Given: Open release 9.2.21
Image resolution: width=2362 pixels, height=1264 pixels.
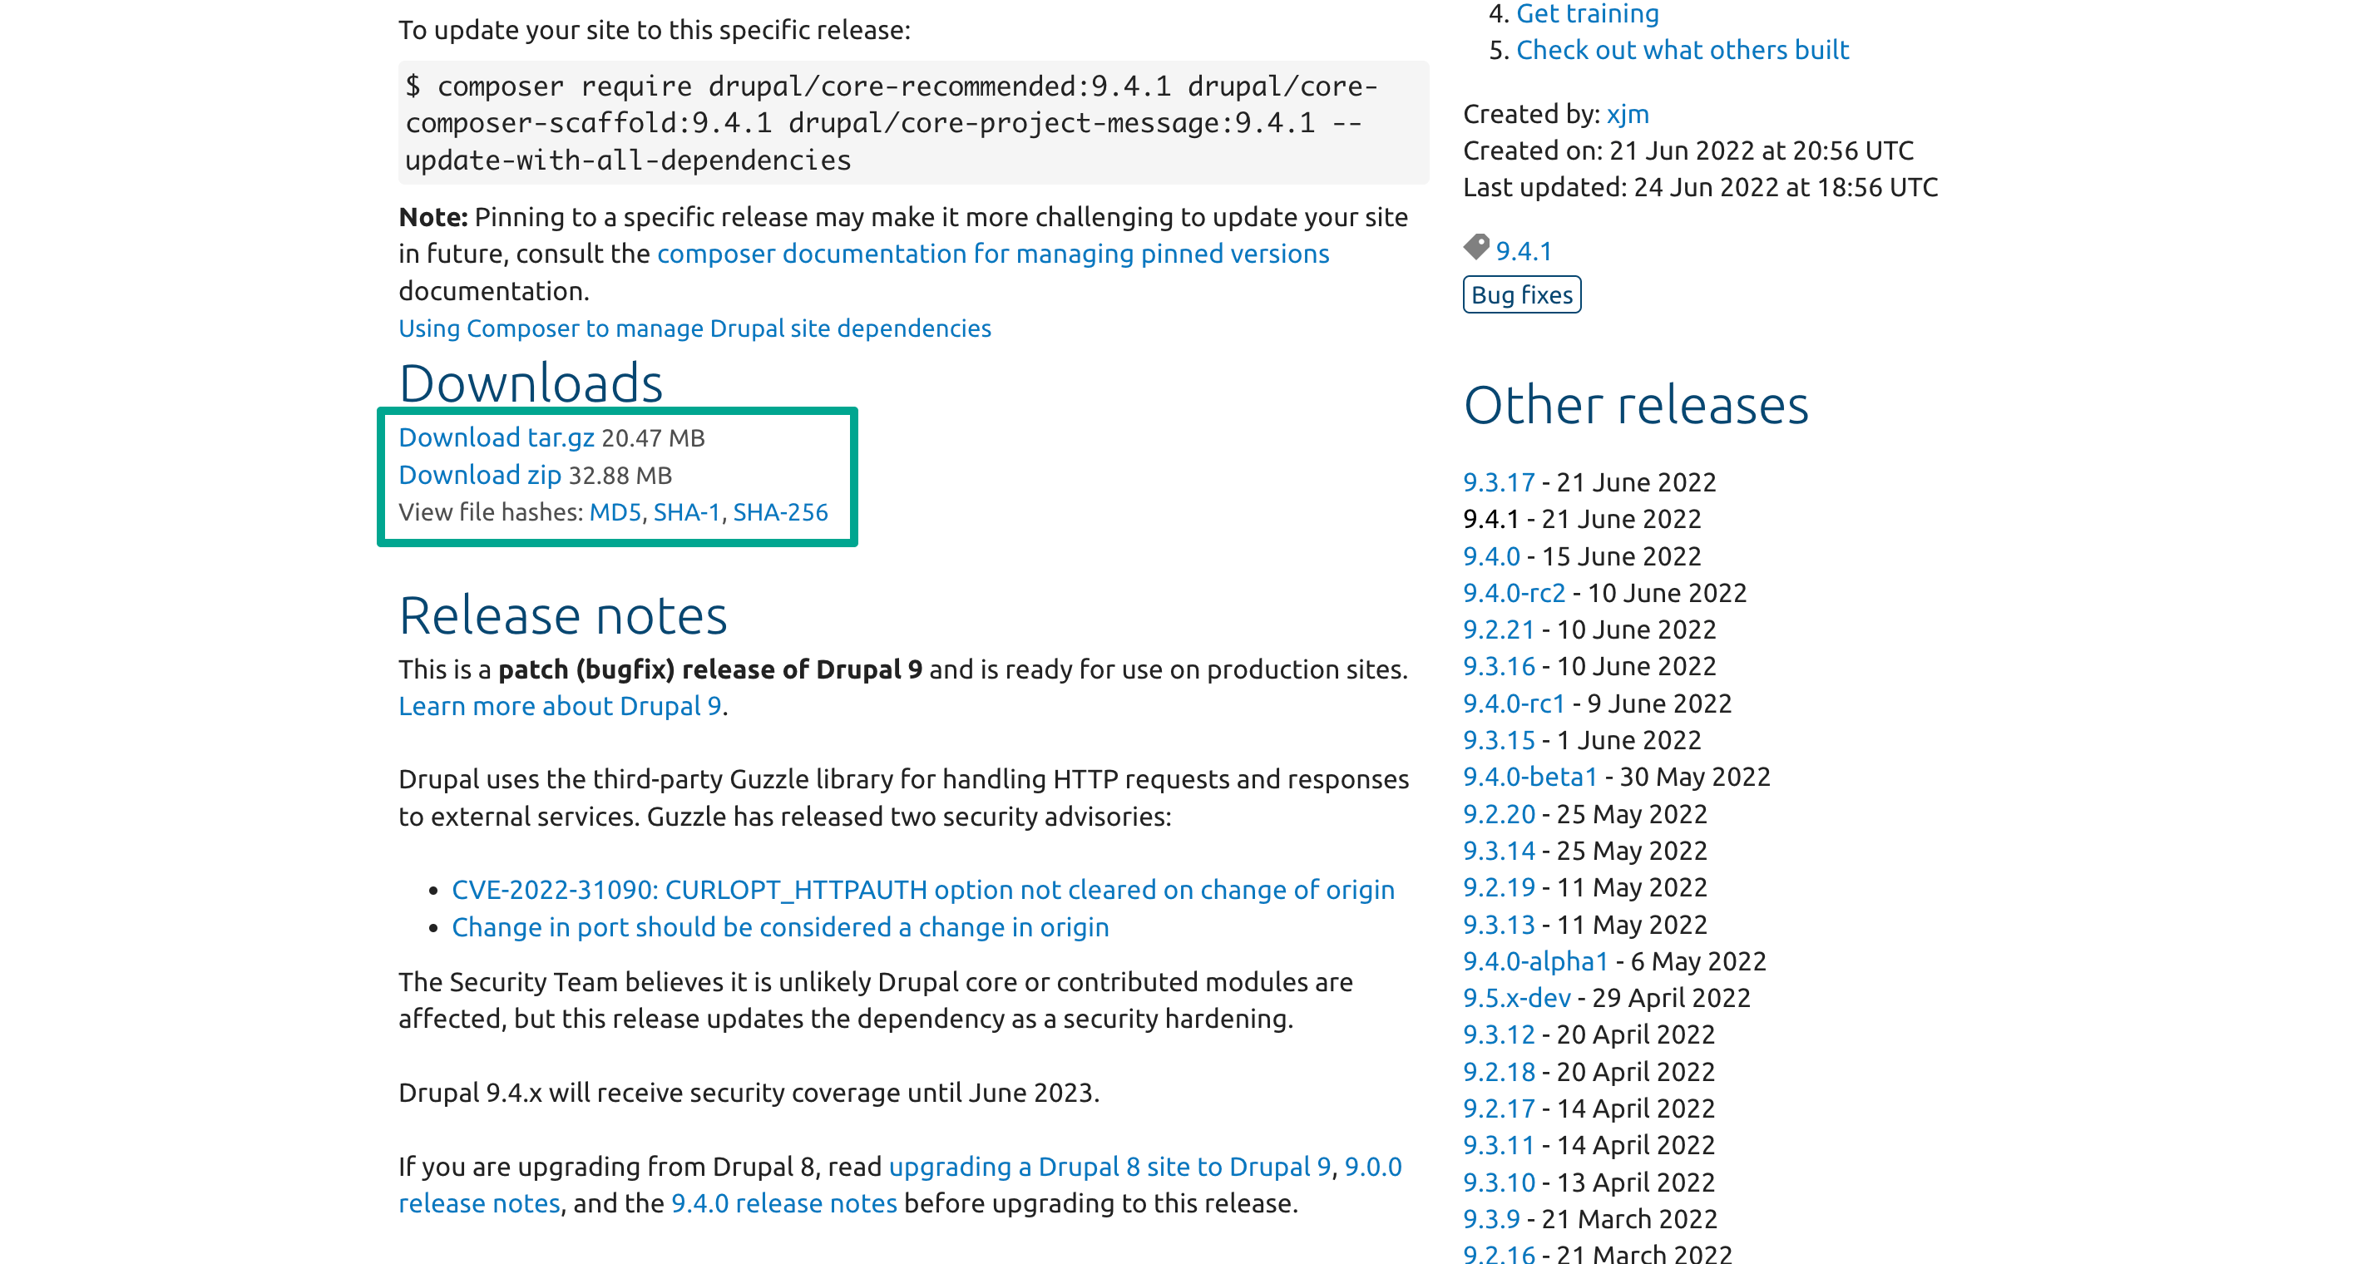Looking at the screenshot, I should point(1500,629).
